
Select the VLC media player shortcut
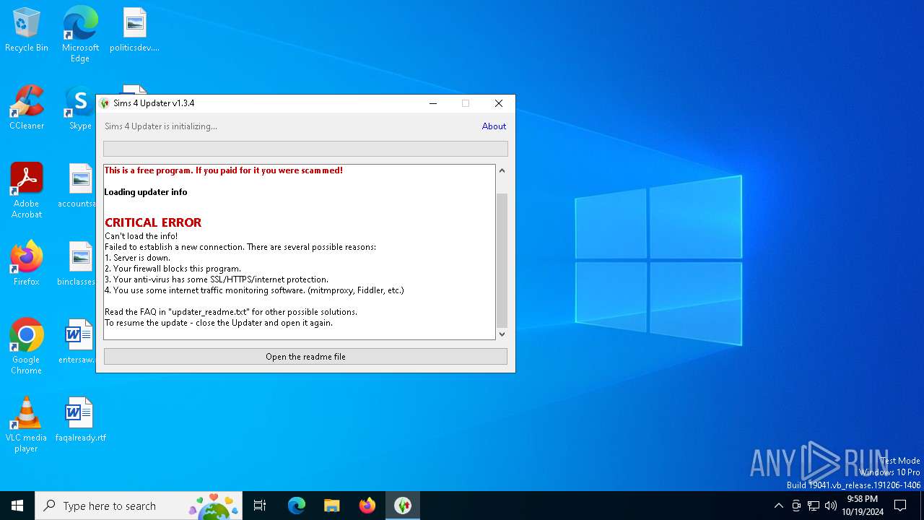click(27, 424)
